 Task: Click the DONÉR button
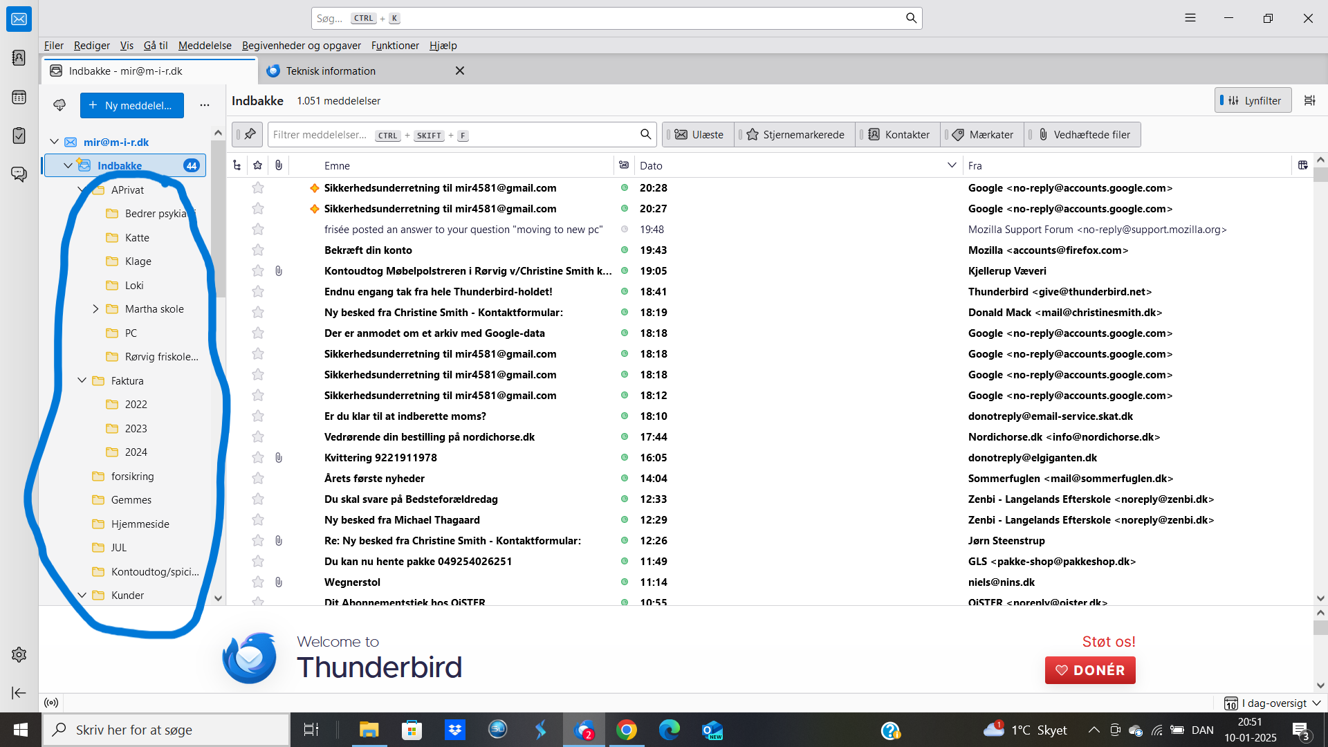pyautogui.click(x=1089, y=670)
